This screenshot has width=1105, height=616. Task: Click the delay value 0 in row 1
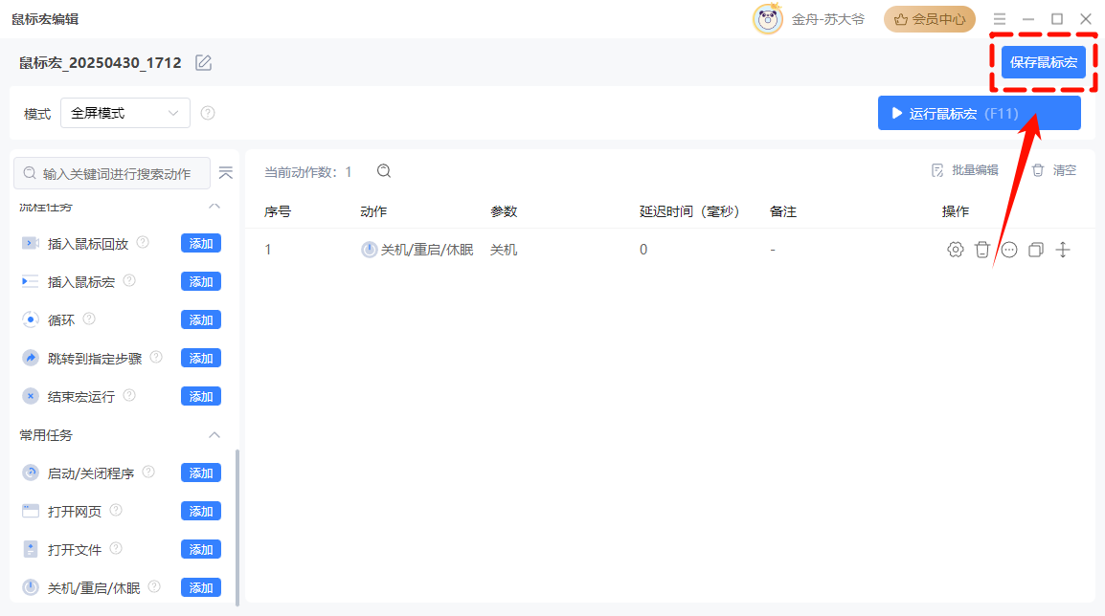point(643,250)
